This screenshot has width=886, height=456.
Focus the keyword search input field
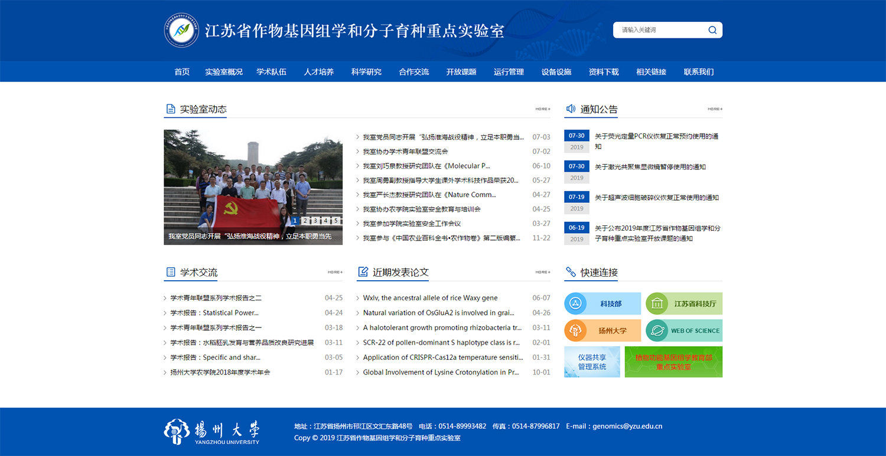point(660,30)
